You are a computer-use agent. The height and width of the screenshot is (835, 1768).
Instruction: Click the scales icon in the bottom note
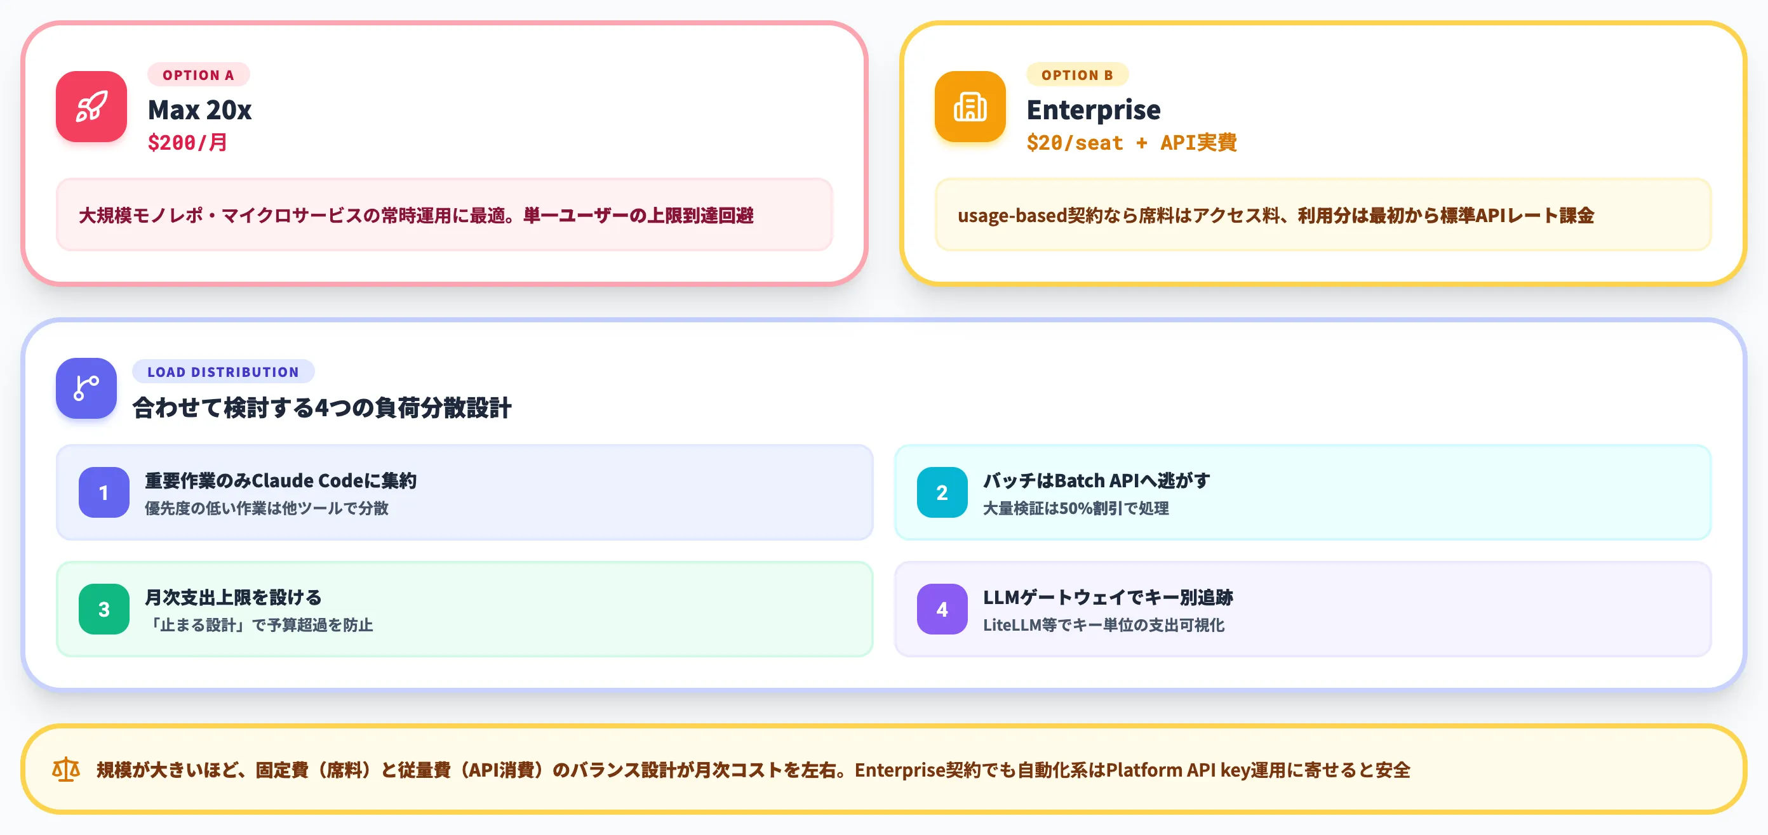(x=67, y=769)
